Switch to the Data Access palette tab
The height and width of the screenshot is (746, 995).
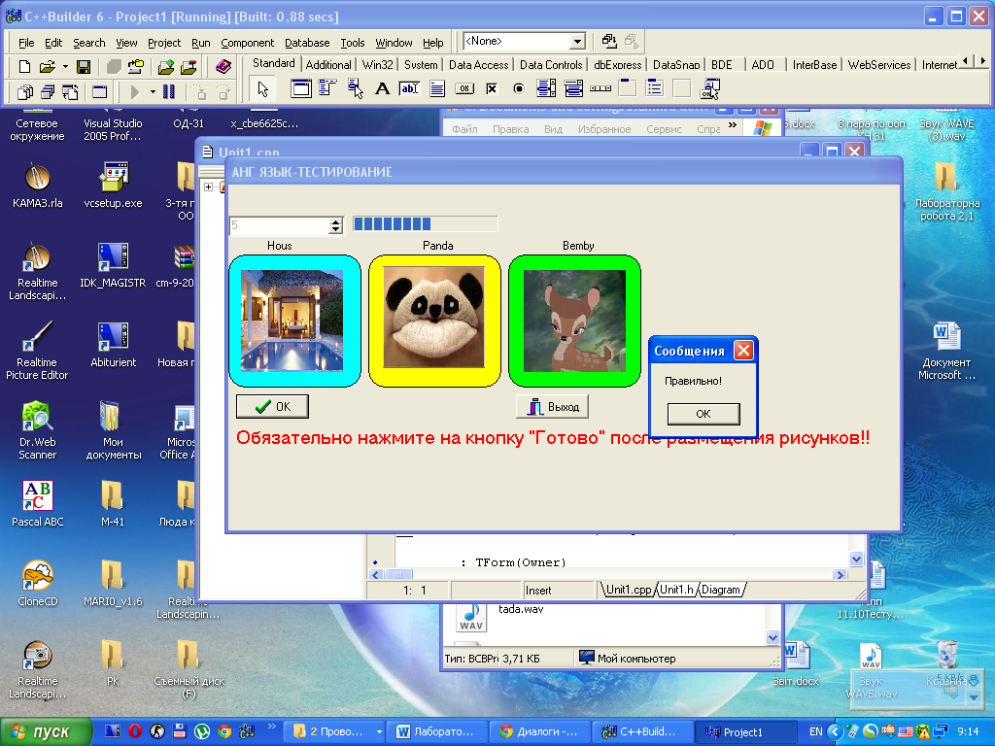tap(478, 65)
